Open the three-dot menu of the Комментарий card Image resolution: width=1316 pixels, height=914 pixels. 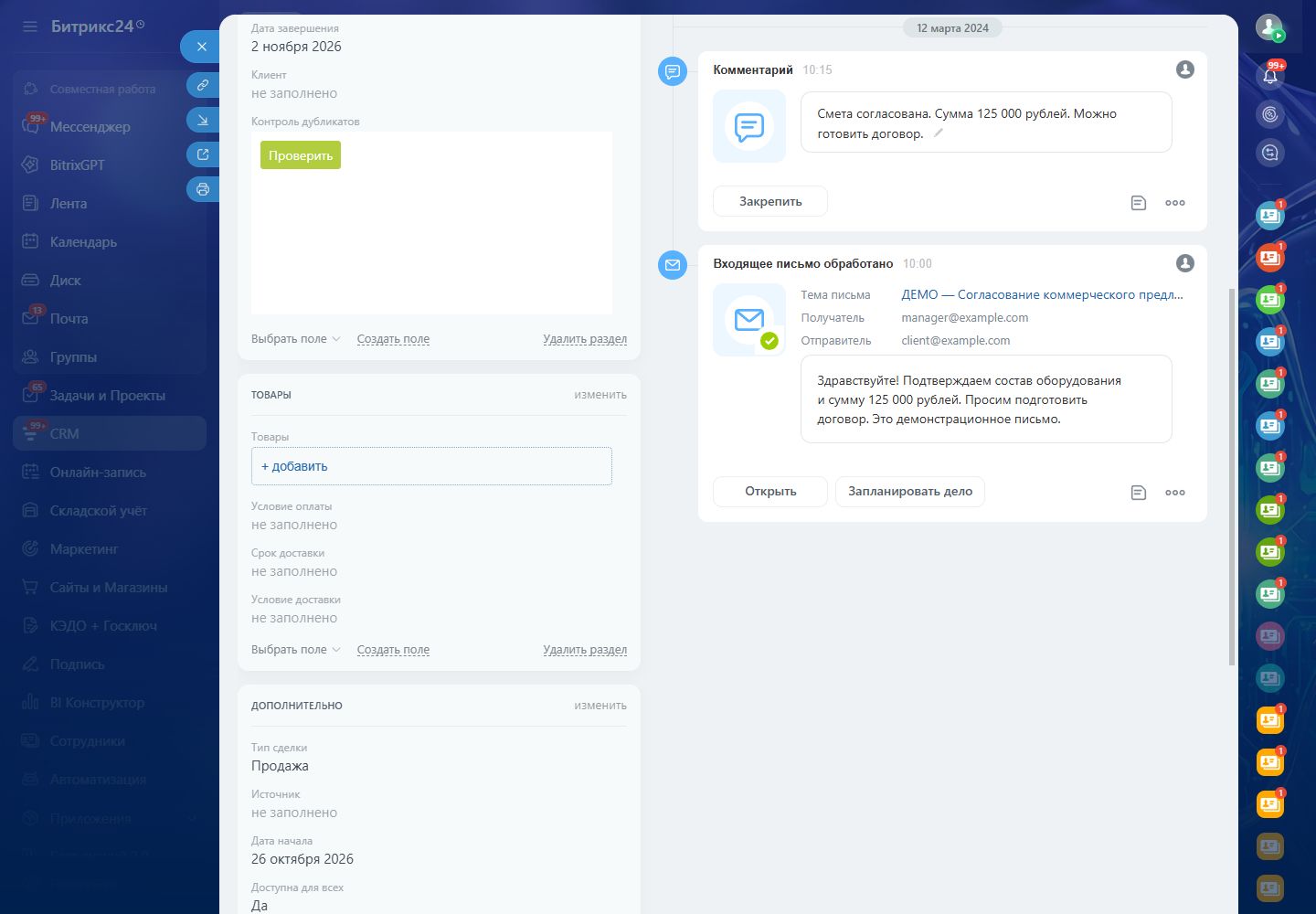(x=1175, y=203)
